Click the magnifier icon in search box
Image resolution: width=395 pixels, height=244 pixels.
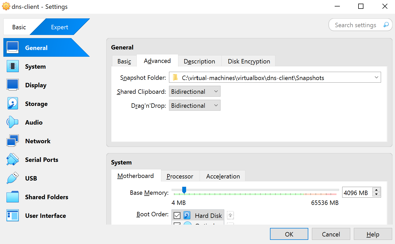[386, 25]
